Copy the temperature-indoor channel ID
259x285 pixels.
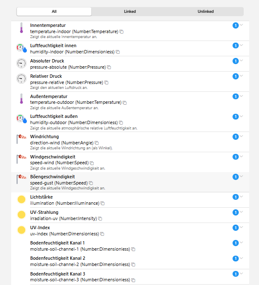pos(122,31)
